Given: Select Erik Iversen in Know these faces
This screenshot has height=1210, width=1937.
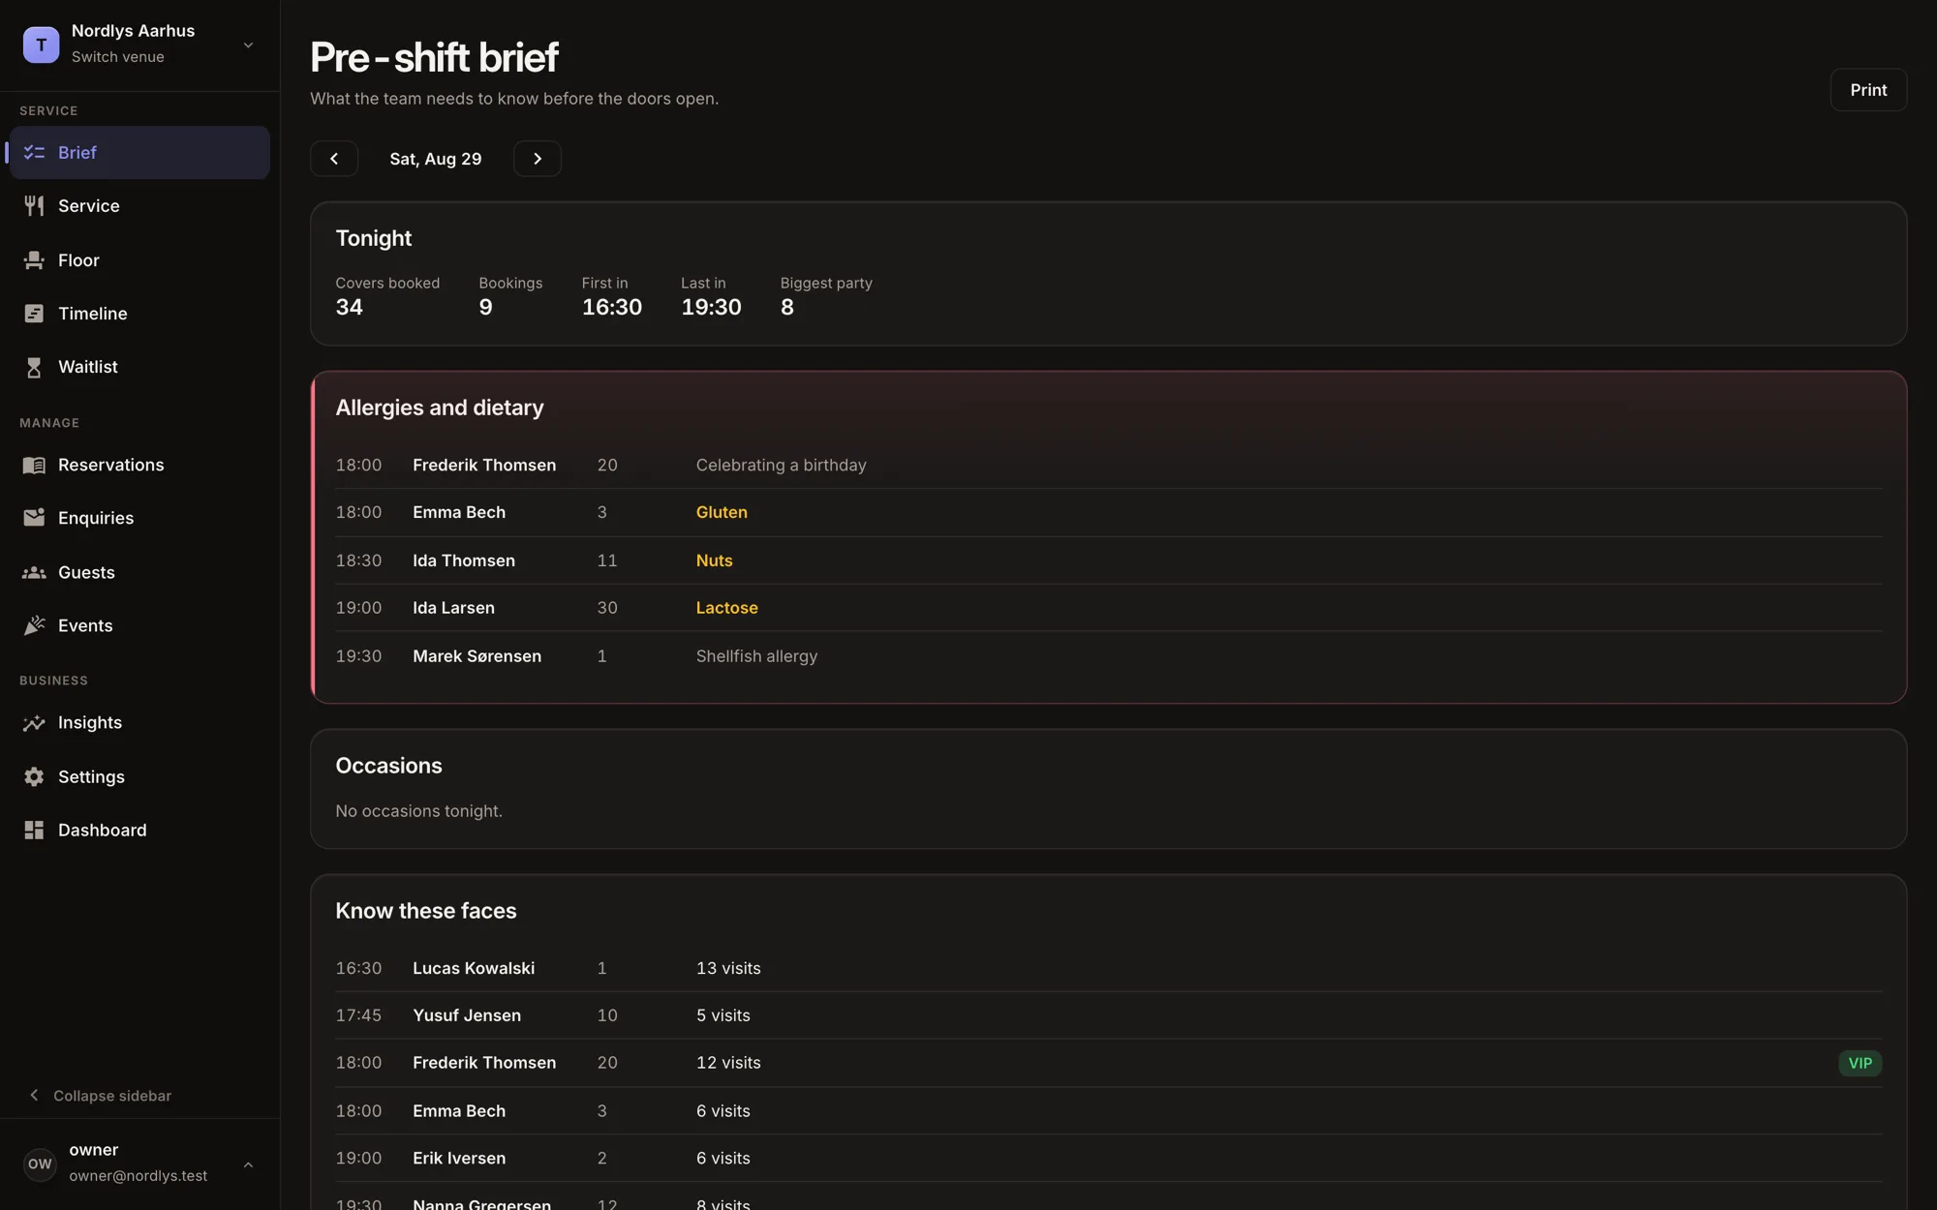Looking at the screenshot, I should pos(459,1159).
